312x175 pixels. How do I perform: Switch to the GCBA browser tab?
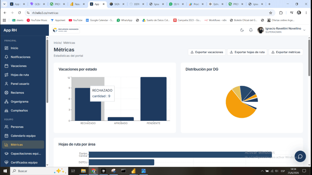pos(38,4)
